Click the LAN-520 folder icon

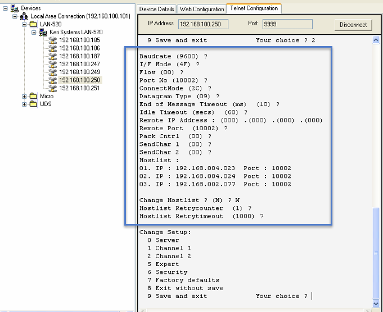(34, 25)
